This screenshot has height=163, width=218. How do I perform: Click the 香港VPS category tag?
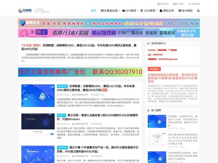point(61,115)
